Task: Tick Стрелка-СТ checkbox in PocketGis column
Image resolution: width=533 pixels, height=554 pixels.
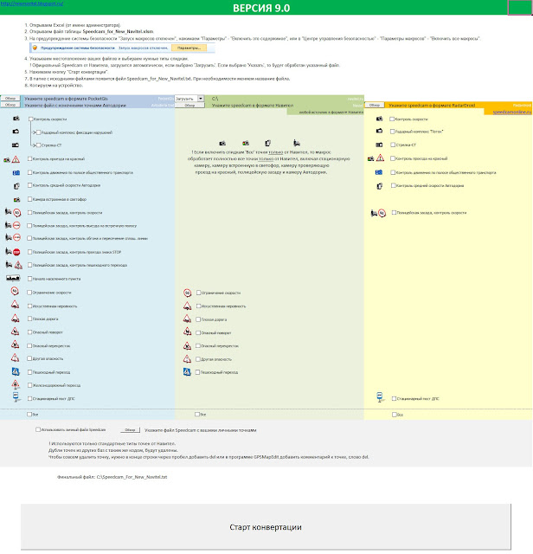Action: pos(38,145)
